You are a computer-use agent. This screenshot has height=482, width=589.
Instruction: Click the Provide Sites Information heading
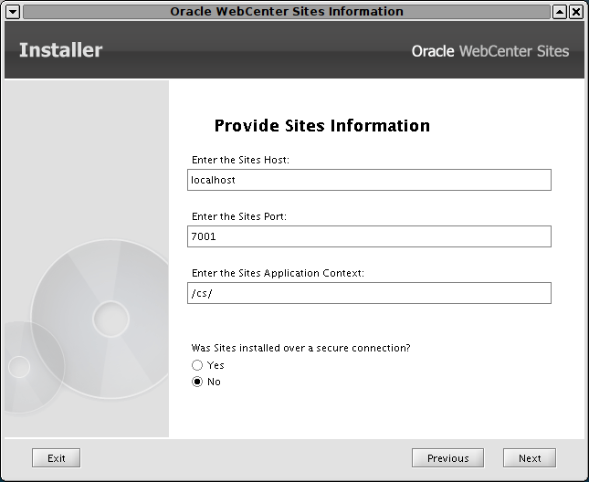(322, 126)
